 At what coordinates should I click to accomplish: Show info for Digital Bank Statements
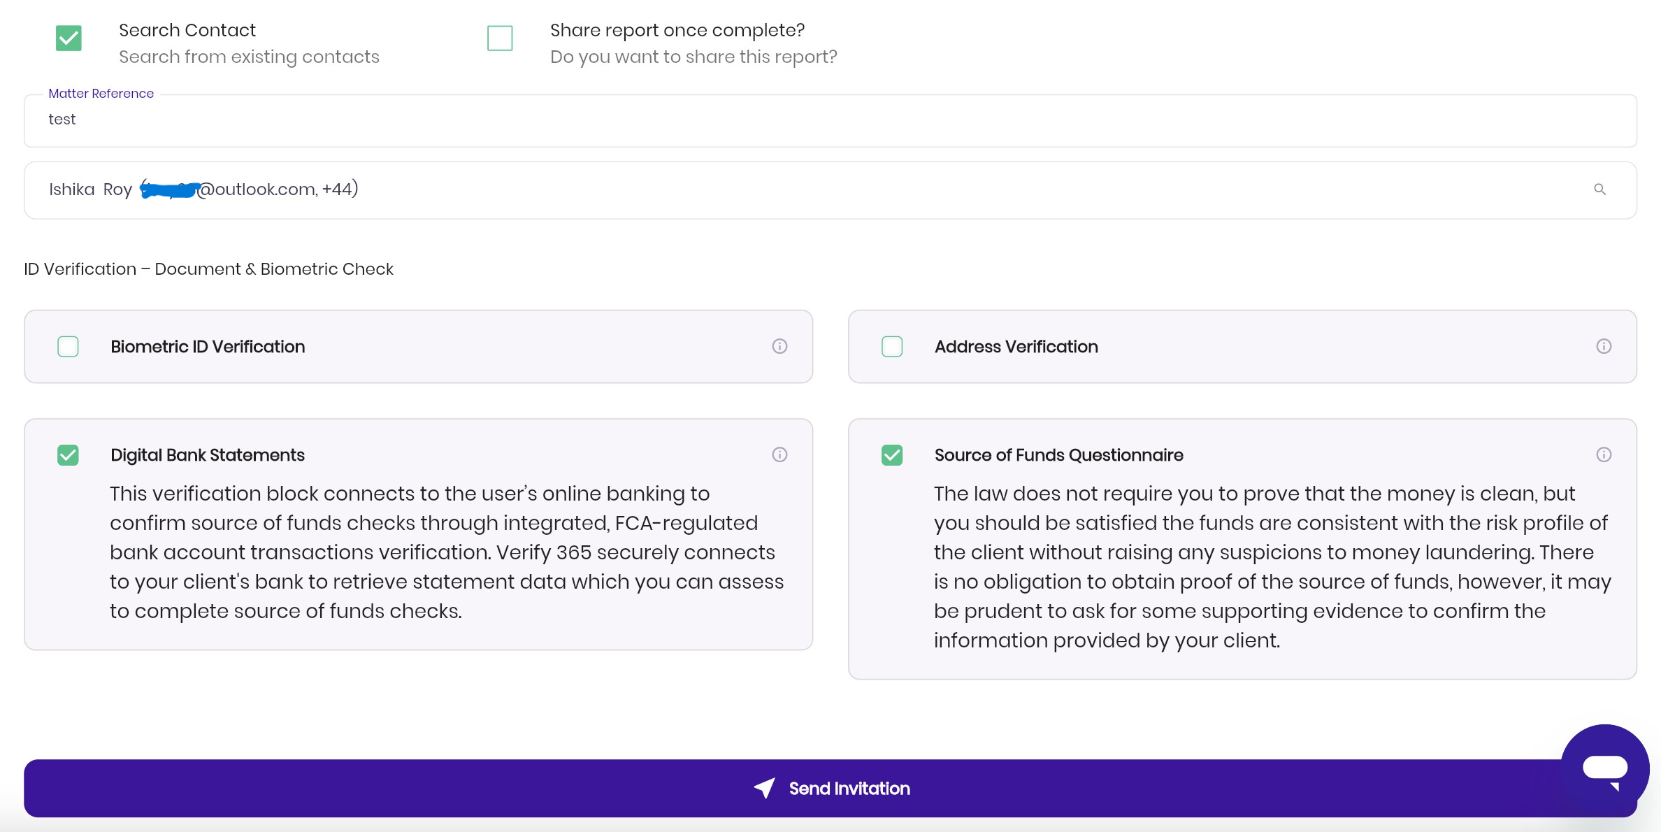point(779,454)
